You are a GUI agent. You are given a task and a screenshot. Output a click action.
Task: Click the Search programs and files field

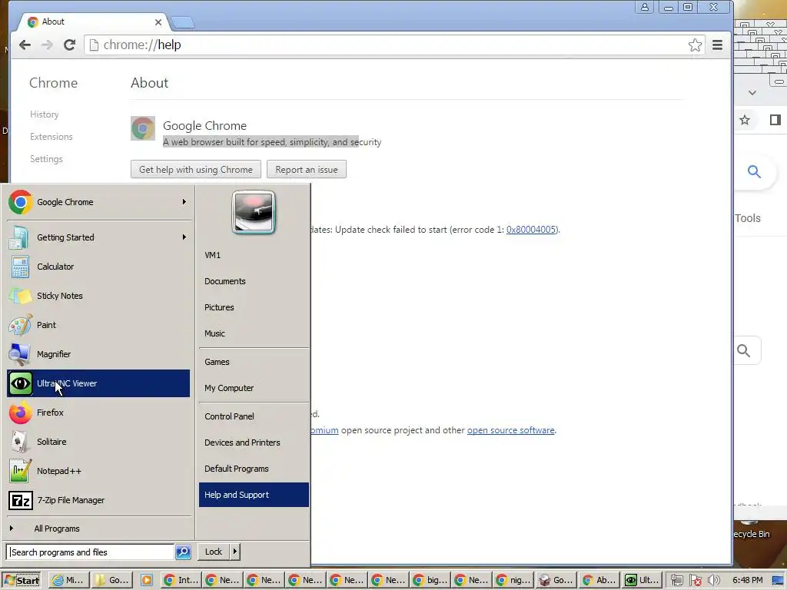click(90, 552)
